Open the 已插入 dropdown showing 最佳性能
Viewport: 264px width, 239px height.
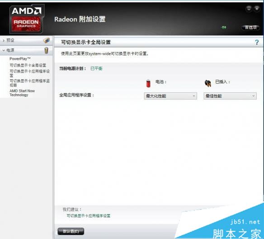[230, 96]
